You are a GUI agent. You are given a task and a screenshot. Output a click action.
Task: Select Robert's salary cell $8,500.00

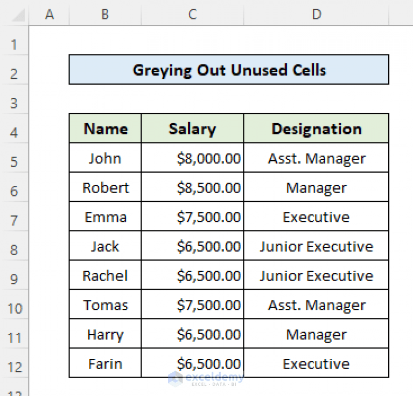click(193, 187)
